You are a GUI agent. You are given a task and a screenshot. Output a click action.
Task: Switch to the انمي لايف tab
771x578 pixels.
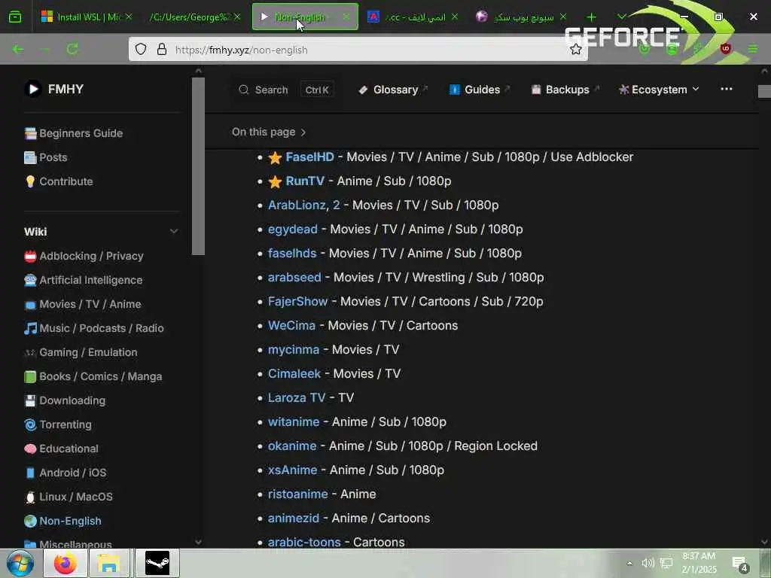tap(412, 17)
